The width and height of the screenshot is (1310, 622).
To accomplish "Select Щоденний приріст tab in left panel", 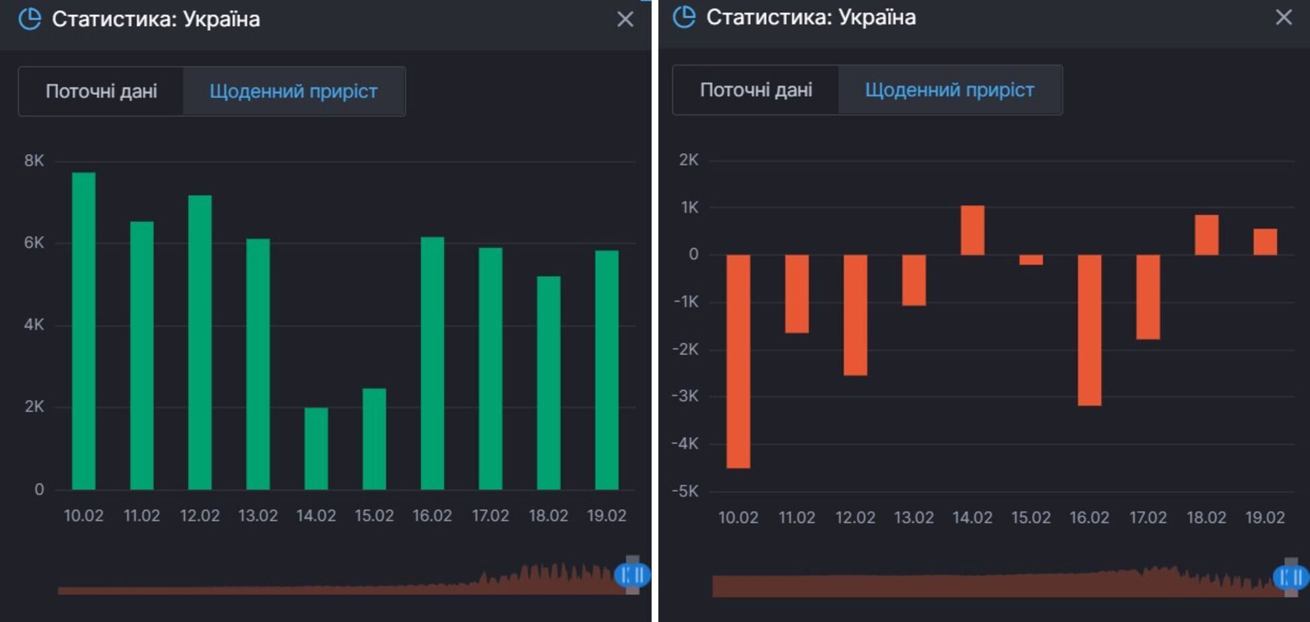I will (x=294, y=91).
